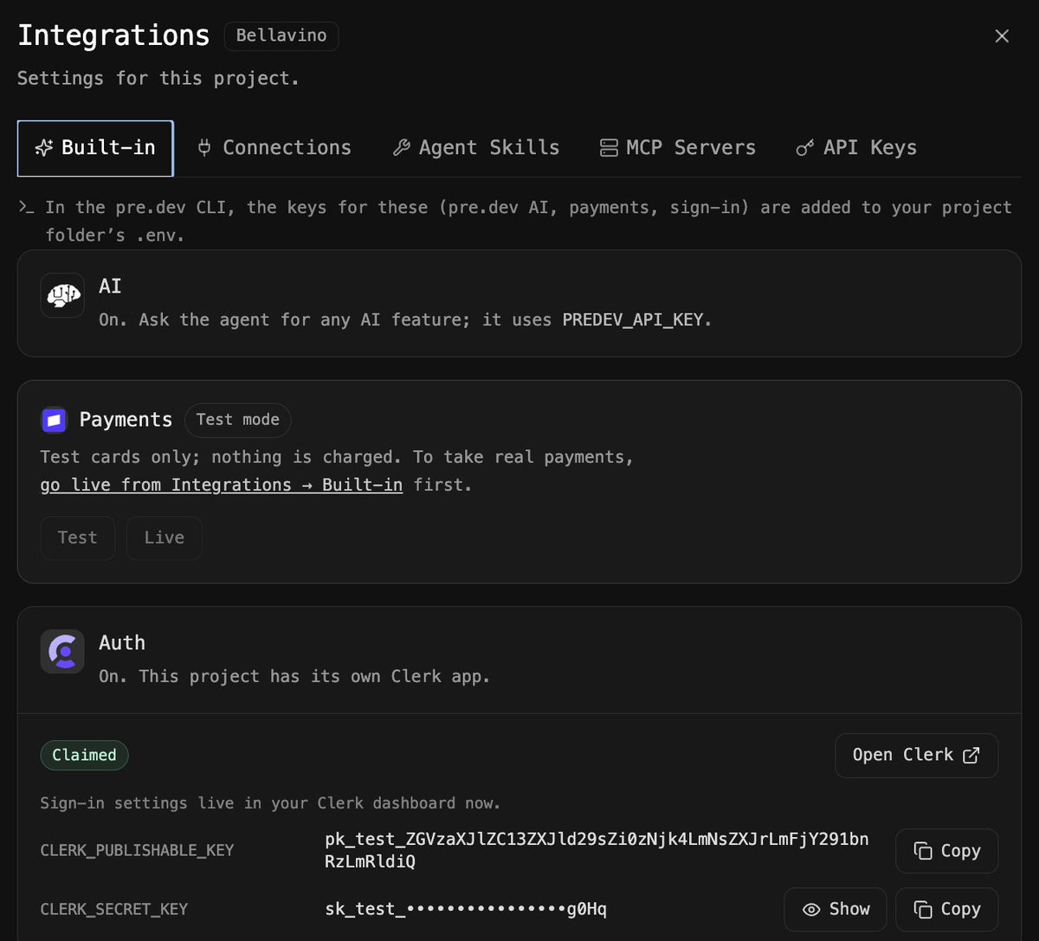This screenshot has width=1039, height=941.
Task: Click 'Settings for this project.' subtitle
Action: pyautogui.click(x=158, y=78)
